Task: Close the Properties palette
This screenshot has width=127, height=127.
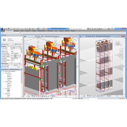Action: 21,35
